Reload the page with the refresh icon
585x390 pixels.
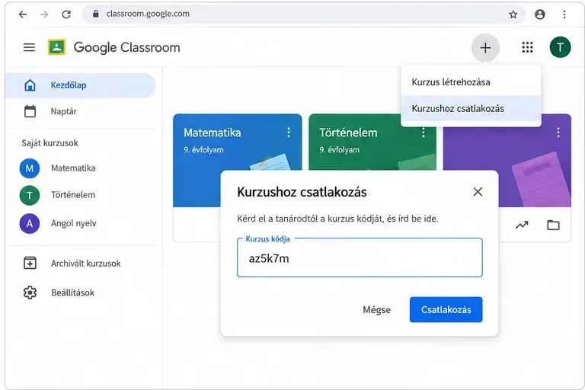[66, 14]
